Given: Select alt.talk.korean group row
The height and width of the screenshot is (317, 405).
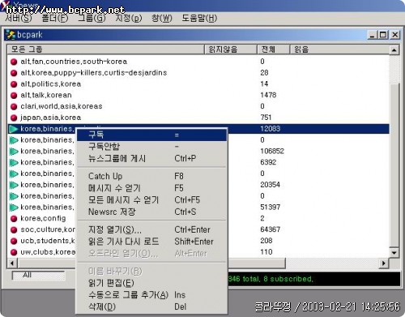Looking at the screenshot, I should (198, 96).
